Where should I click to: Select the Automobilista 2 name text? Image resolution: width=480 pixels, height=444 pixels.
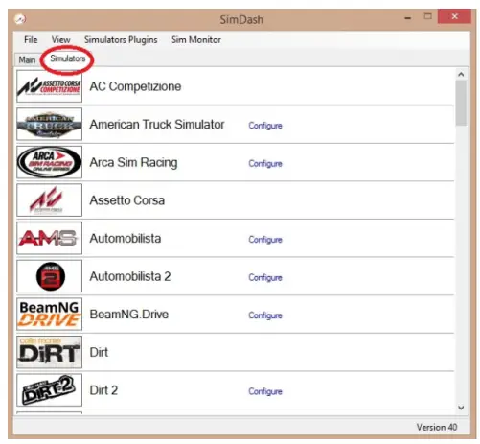pos(130,276)
